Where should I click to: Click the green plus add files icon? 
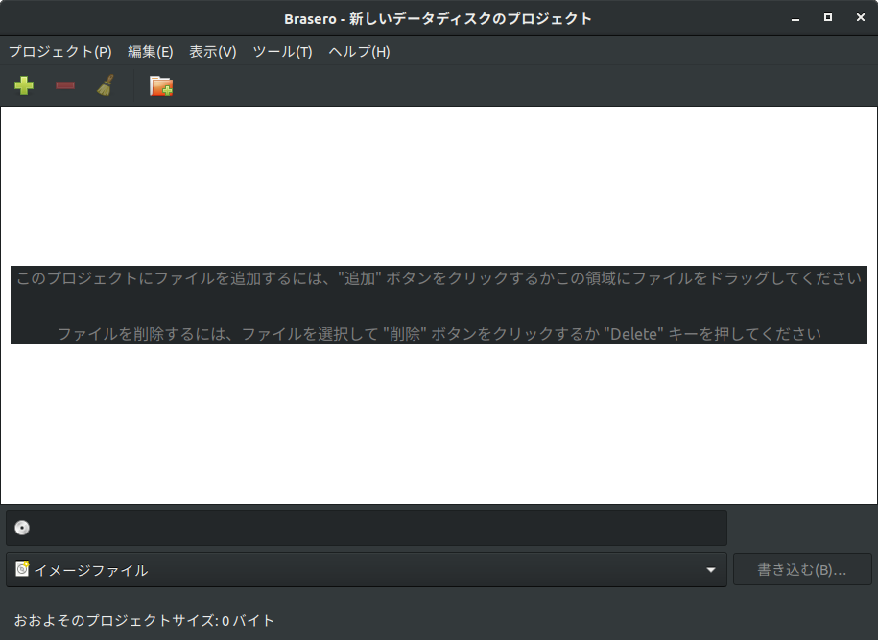coord(24,85)
